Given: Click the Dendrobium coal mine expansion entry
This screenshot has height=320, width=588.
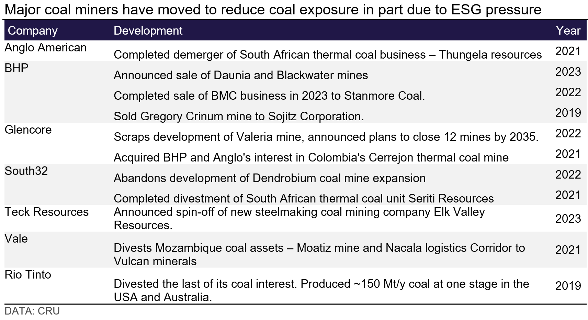Looking at the screenshot, I should point(270,178).
